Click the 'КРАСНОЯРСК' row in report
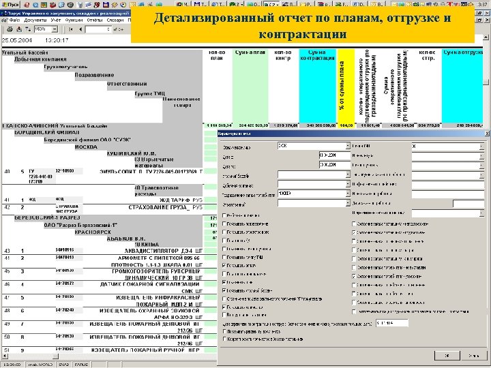This screenshot has width=491, height=368. pos(93,232)
